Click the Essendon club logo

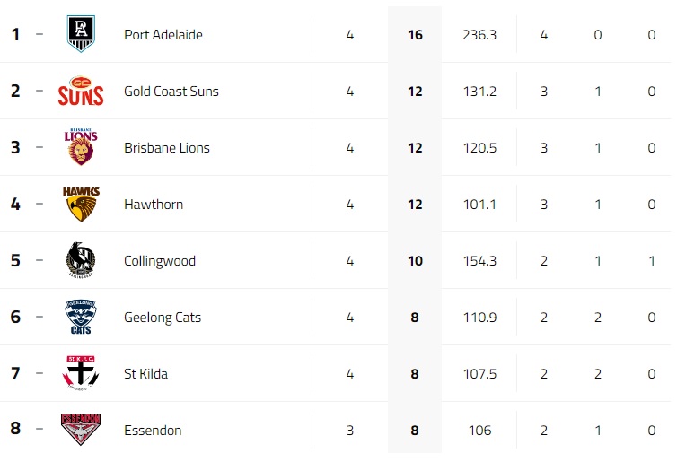[x=81, y=430]
